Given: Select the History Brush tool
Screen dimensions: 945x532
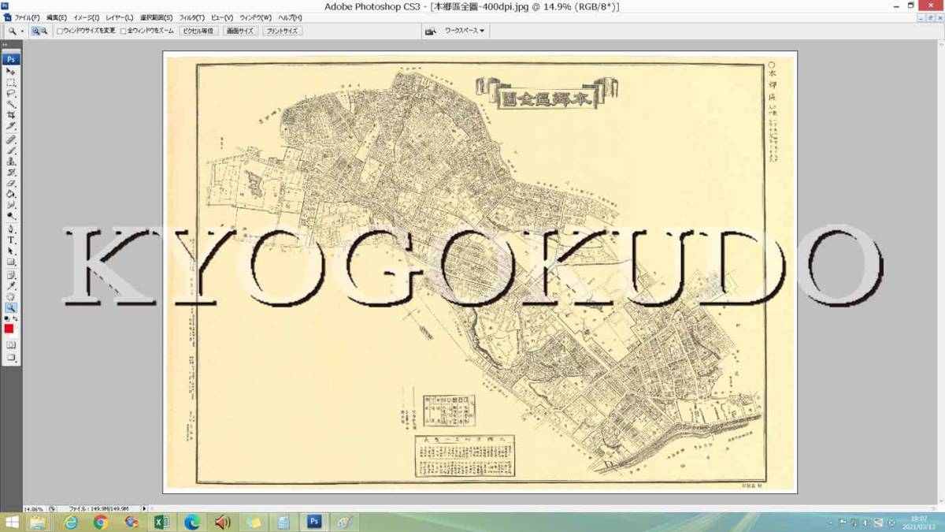Looking at the screenshot, I should tap(11, 172).
